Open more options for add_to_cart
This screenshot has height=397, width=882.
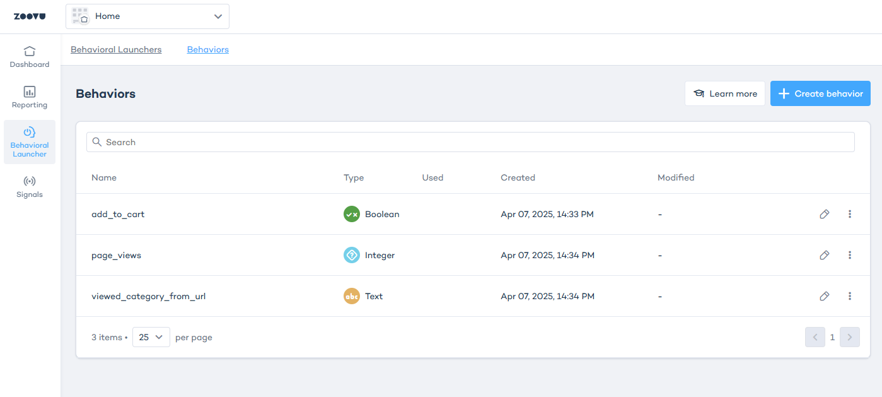point(849,214)
